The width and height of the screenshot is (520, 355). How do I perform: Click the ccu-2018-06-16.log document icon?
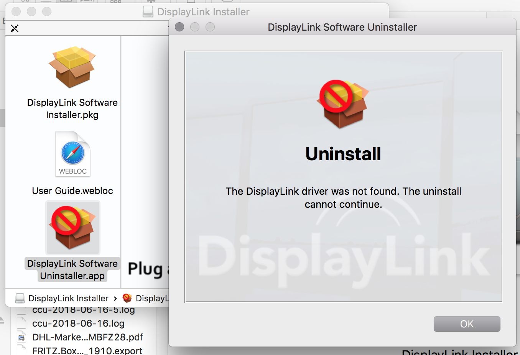[x=21, y=324]
